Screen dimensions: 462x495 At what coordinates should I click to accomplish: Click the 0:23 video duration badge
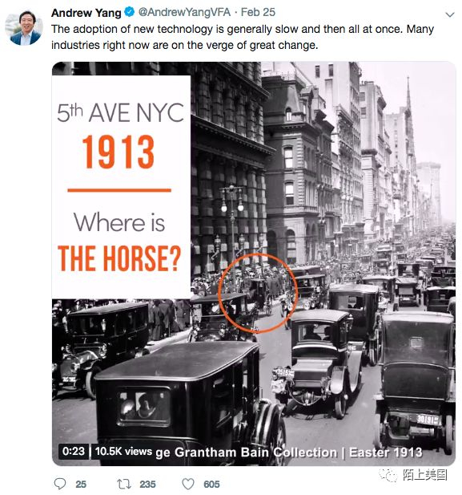[x=73, y=451]
